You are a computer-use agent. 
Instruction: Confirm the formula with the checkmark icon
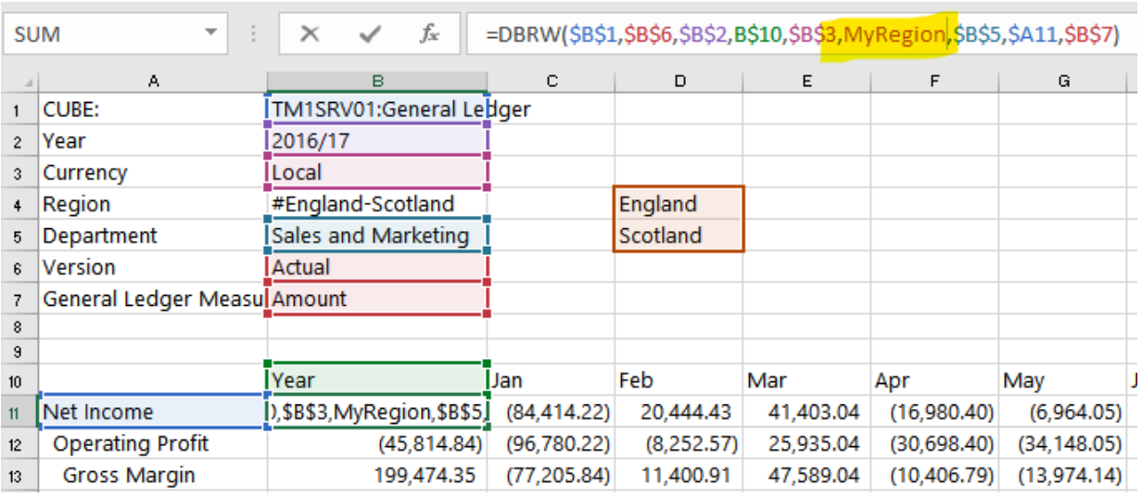click(x=371, y=34)
